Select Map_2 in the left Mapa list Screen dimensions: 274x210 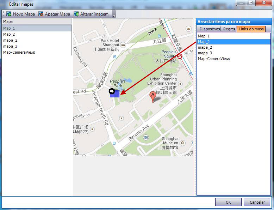click(37, 34)
